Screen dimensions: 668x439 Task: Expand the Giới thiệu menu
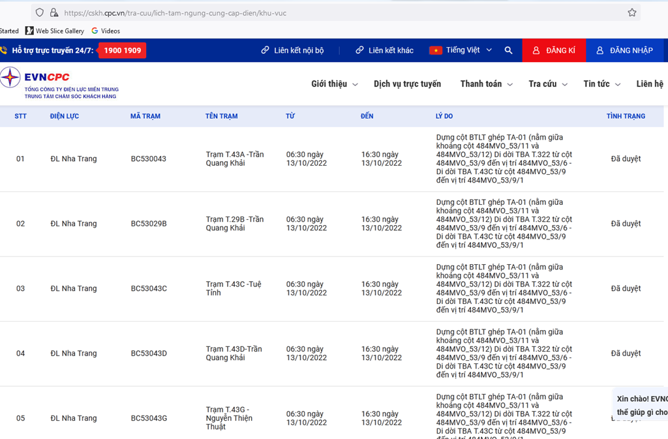coord(334,84)
